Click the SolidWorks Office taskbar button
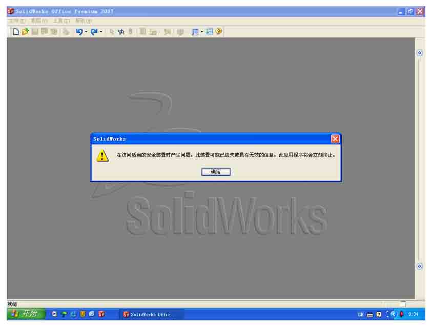Image resolution: width=433 pixels, height=325 pixels. pos(151,314)
